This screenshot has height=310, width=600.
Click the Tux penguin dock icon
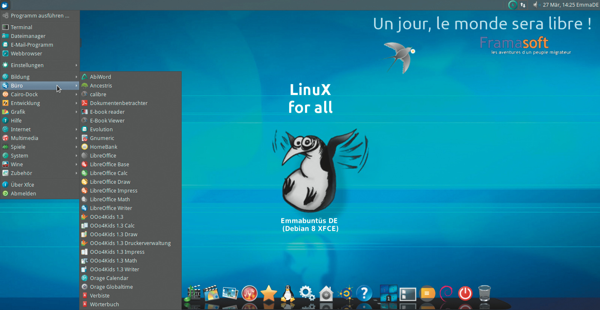point(288,293)
